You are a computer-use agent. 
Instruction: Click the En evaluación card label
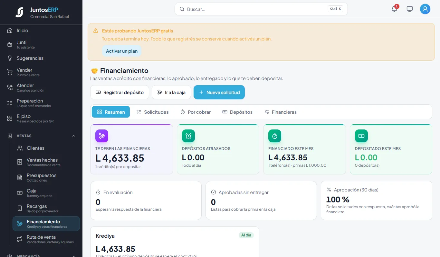[118, 192]
